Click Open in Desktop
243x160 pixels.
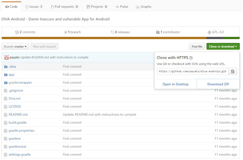point(175,84)
